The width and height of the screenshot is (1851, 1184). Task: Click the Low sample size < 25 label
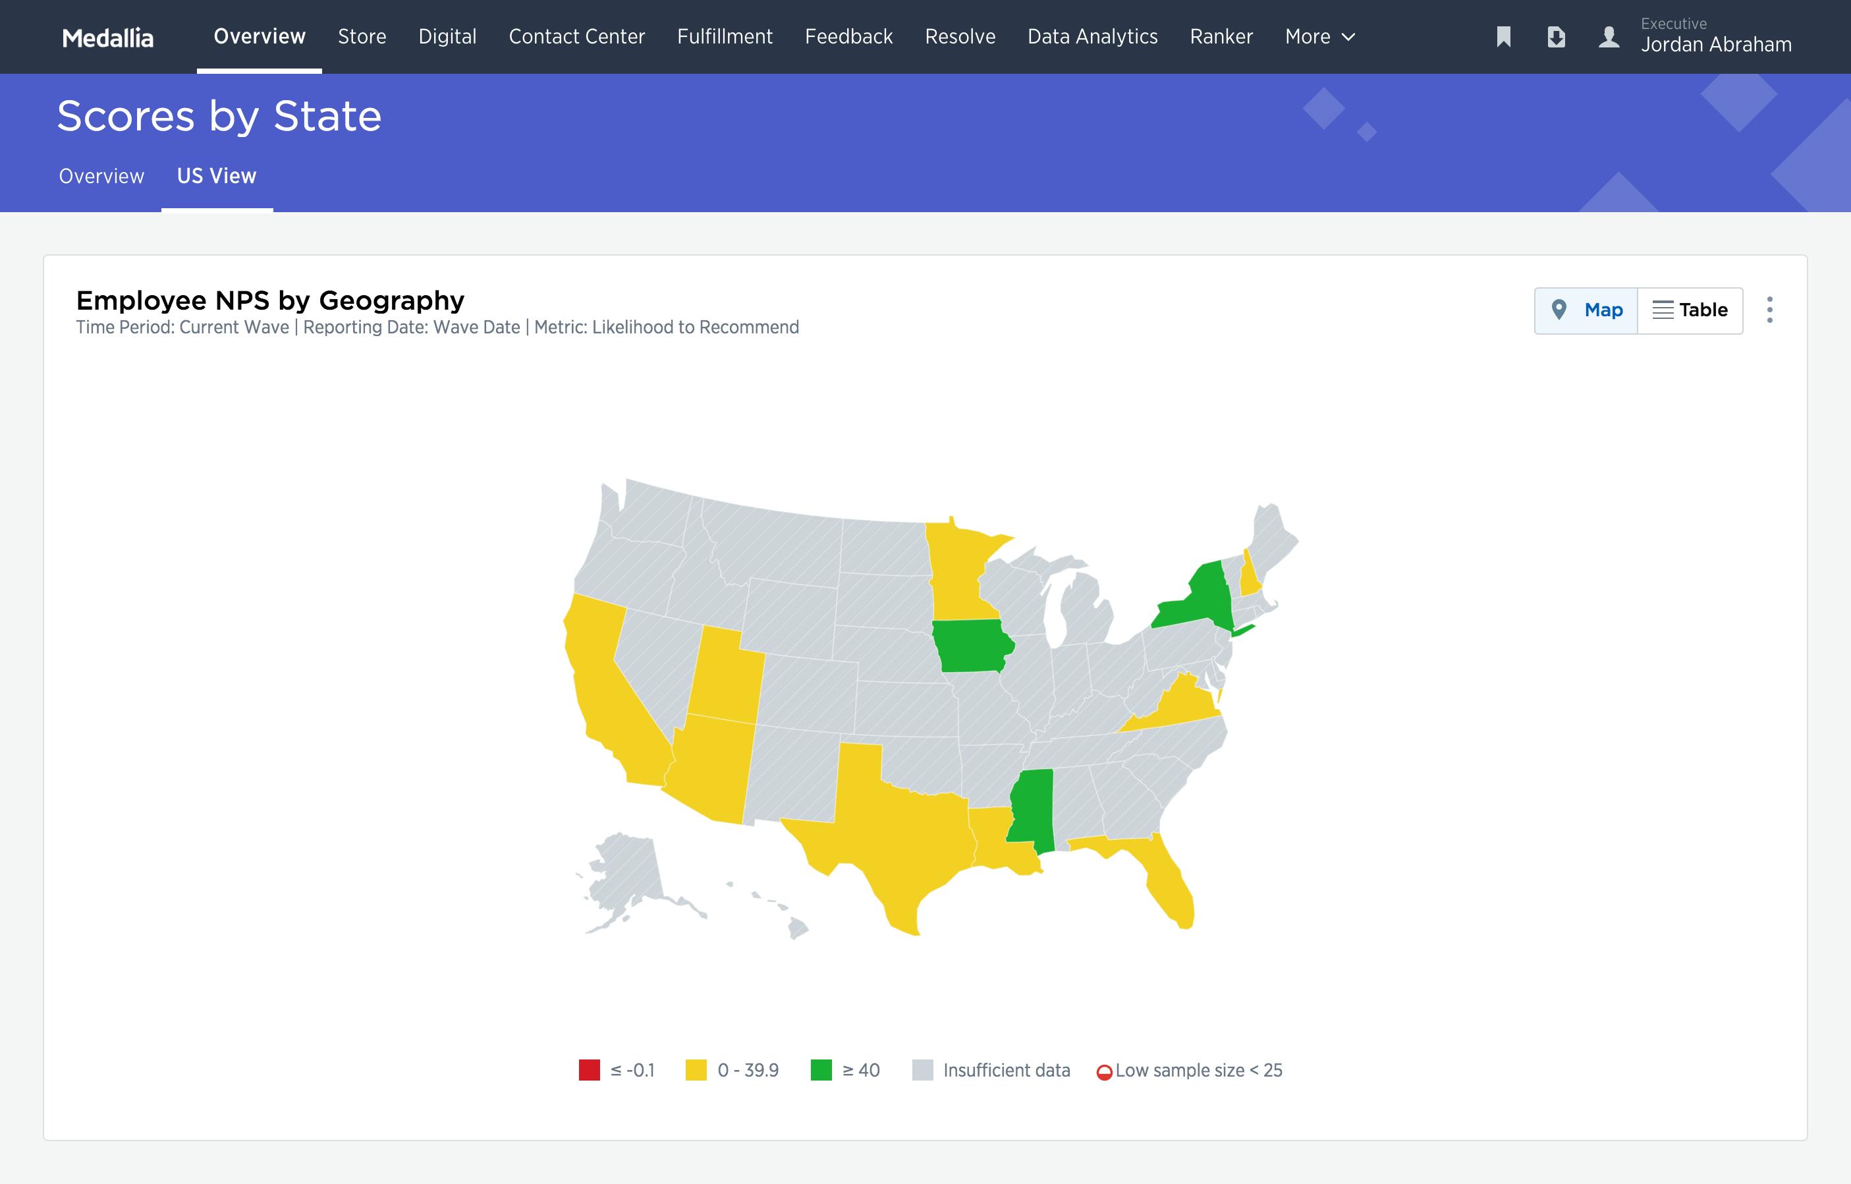1198,1070
